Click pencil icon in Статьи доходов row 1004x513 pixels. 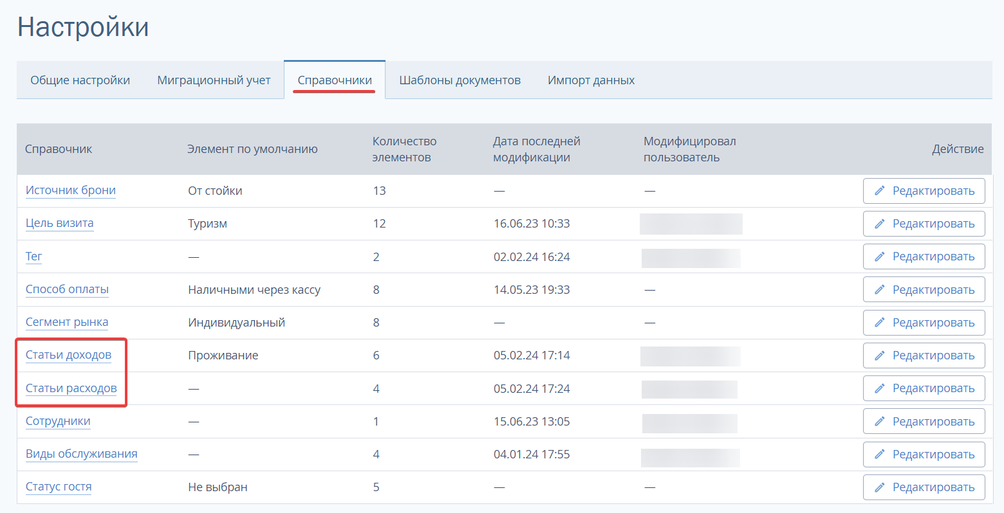pyautogui.click(x=880, y=355)
